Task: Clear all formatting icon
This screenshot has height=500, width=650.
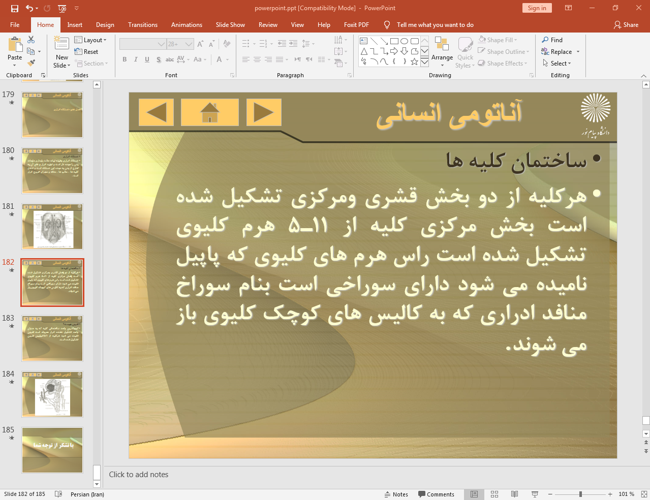Action: pos(227,44)
